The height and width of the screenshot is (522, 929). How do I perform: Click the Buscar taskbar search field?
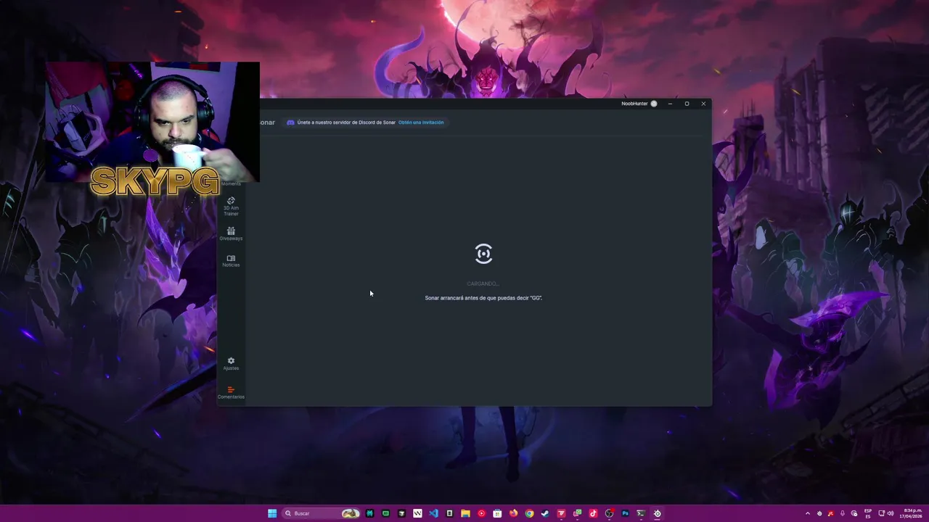click(x=322, y=513)
